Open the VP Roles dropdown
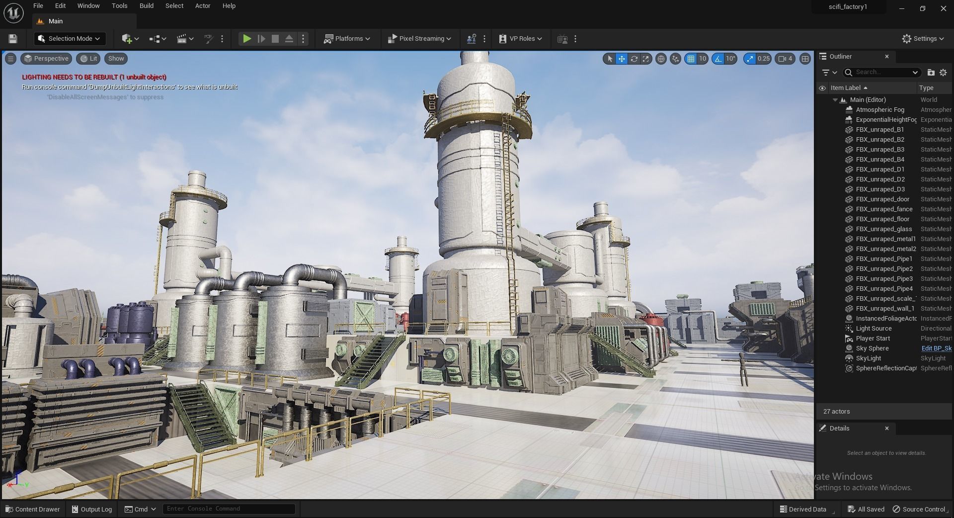The height and width of the screenshot is (518, 954). (520, 39)
